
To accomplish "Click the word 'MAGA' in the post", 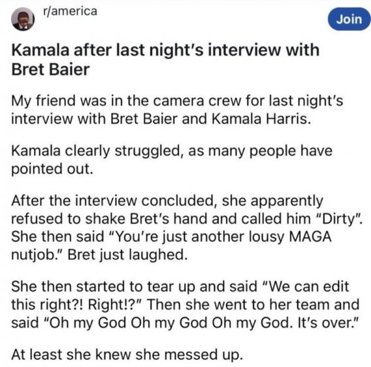I will coord(310,236).
